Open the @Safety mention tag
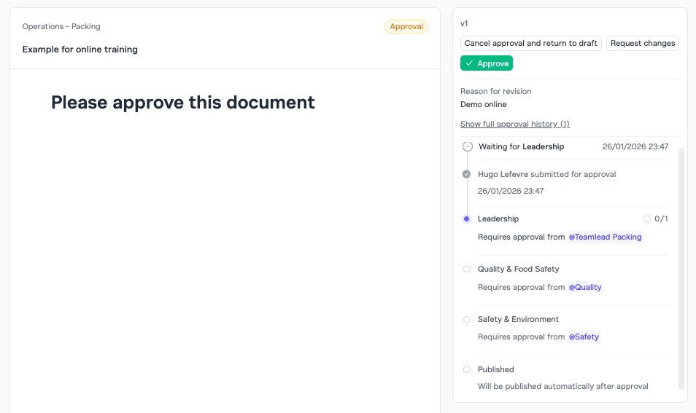Viewport: 696px width, 413px height. [x=584, y=337]
